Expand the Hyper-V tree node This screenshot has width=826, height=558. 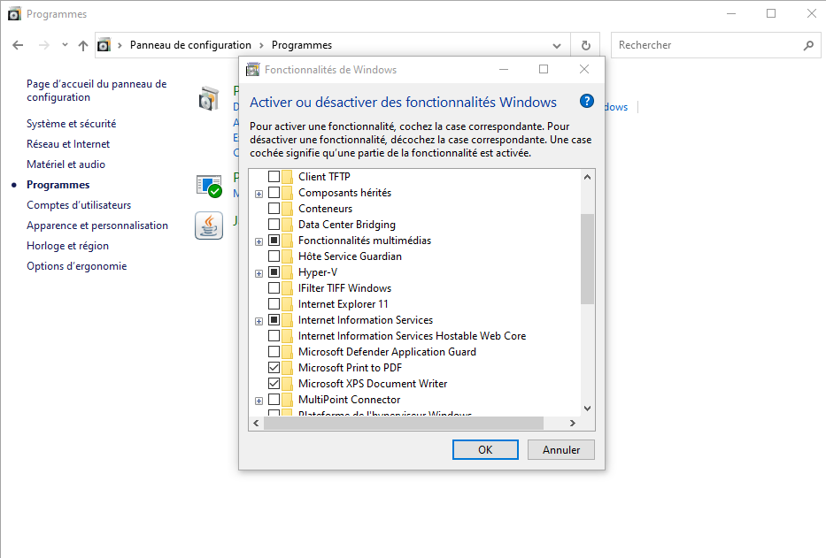pos(259,272)
